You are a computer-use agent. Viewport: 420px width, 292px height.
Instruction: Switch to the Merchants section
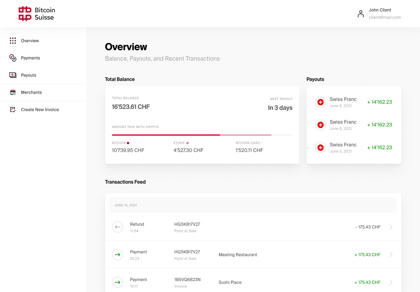click(x=31, y=92)
